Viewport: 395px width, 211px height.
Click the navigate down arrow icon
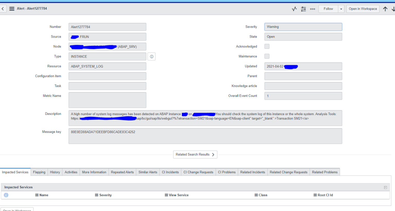click(x=393, y=8)
